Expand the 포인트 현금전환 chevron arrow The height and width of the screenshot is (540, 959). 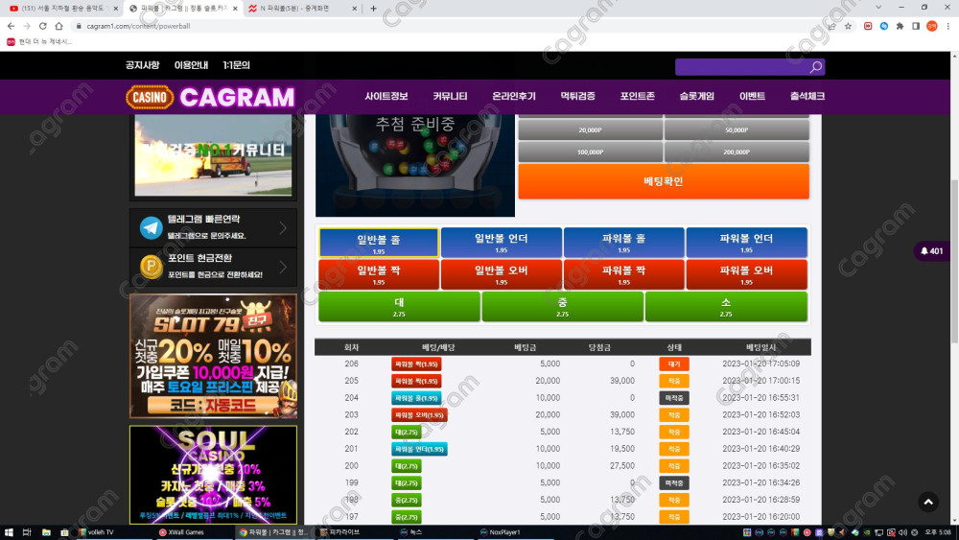click(x=283, y=267)
